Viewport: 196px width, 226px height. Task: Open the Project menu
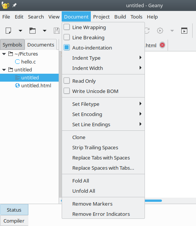tap(101, 17)
